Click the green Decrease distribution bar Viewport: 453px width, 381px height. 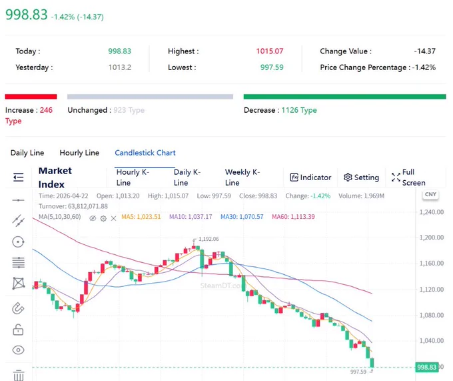[344, 97]
